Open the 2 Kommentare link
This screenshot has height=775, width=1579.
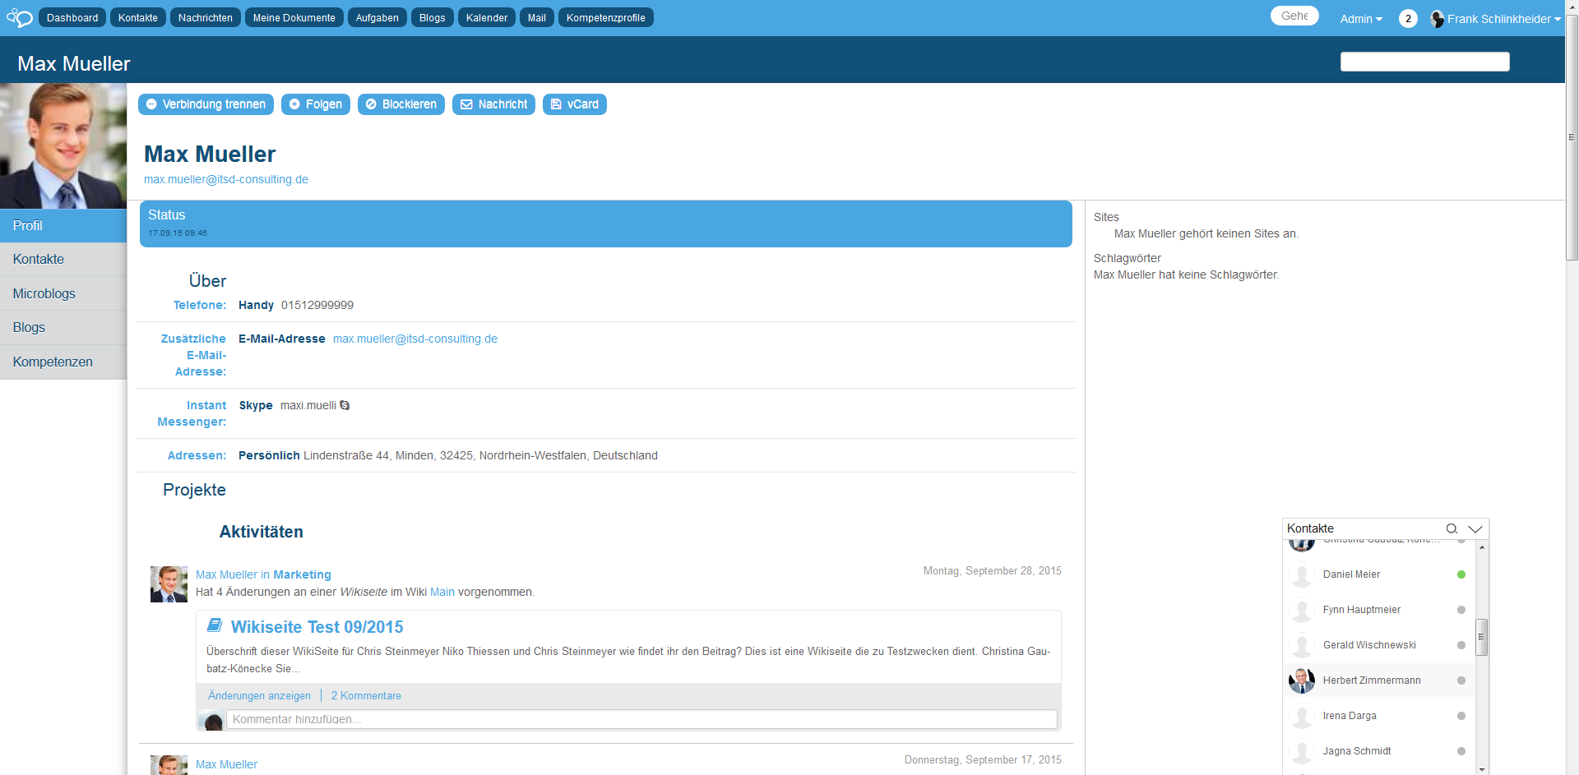click(x=366, y=695)
